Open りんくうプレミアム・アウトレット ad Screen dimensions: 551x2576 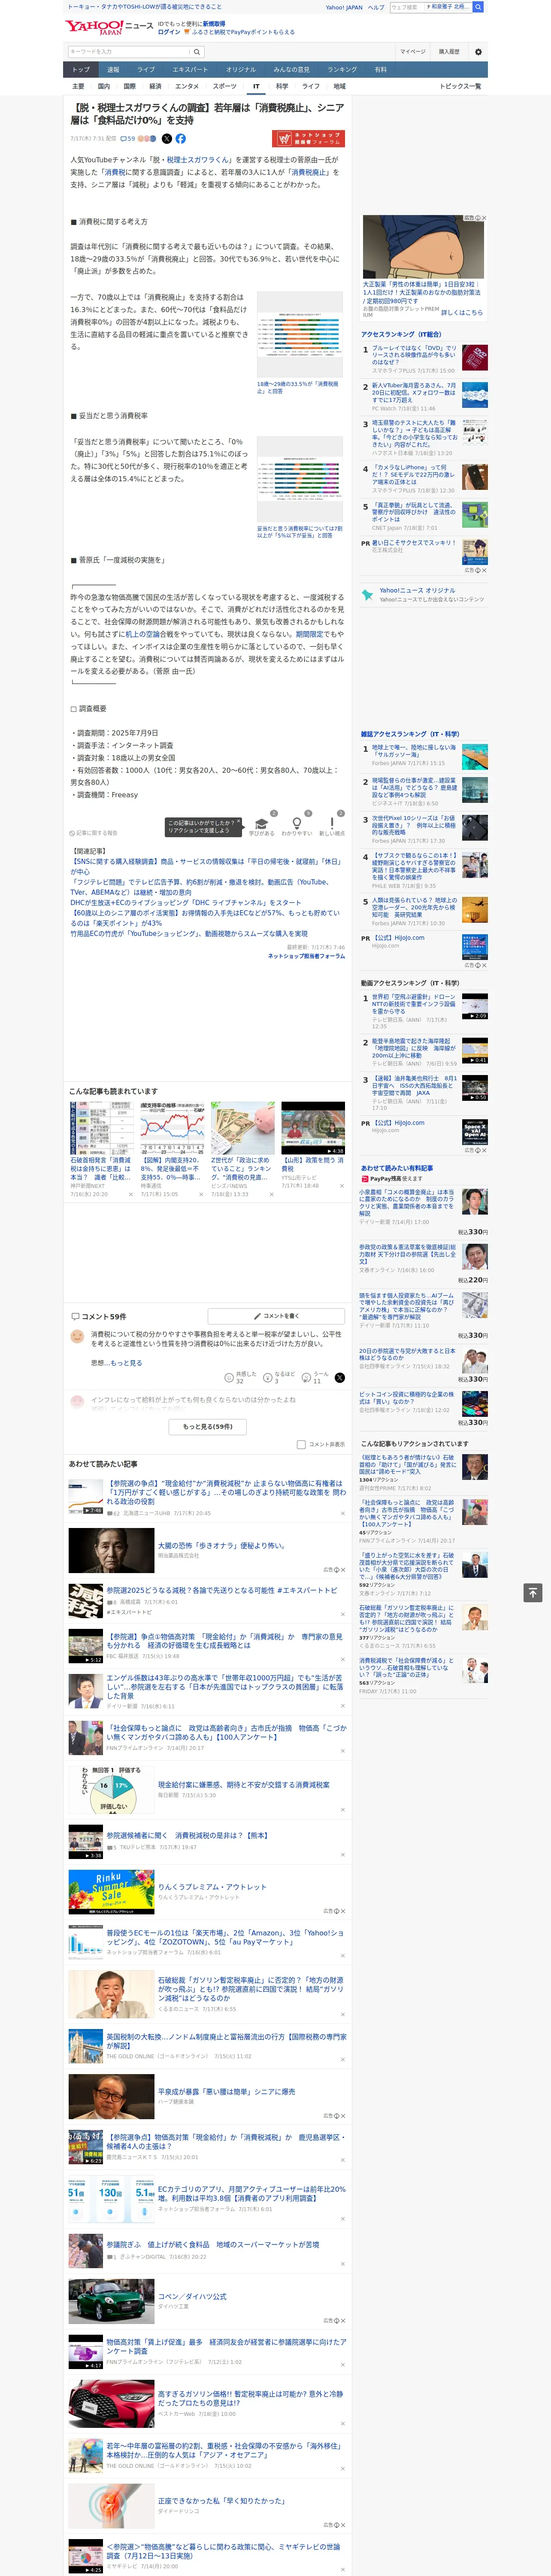coord(212,1886)
